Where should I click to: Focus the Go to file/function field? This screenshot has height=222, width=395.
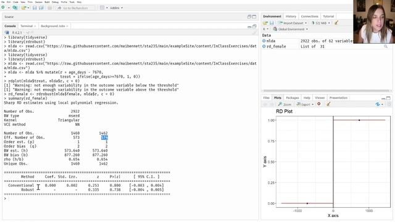75,8
